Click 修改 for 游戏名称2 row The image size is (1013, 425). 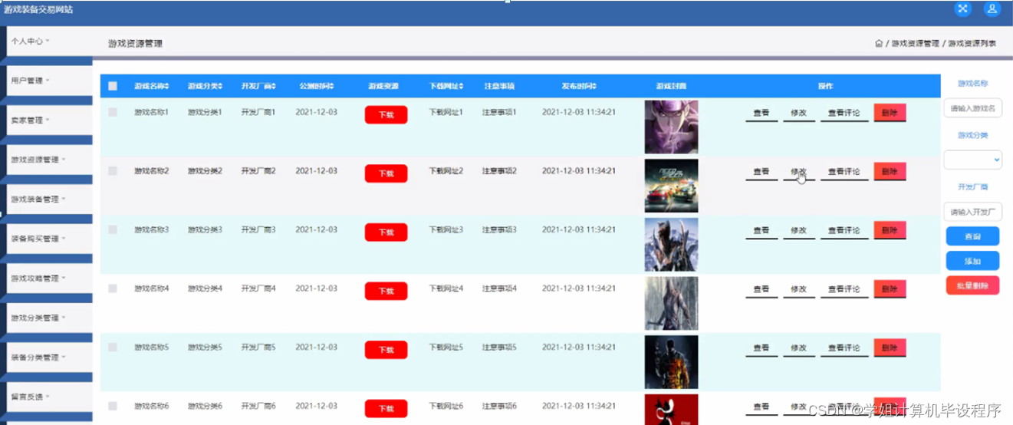click(798, 172)
